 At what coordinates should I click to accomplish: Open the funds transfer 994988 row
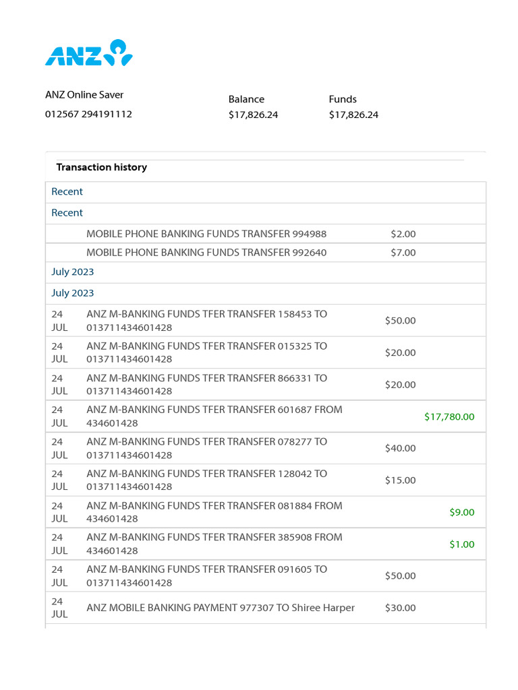(266, 234)
